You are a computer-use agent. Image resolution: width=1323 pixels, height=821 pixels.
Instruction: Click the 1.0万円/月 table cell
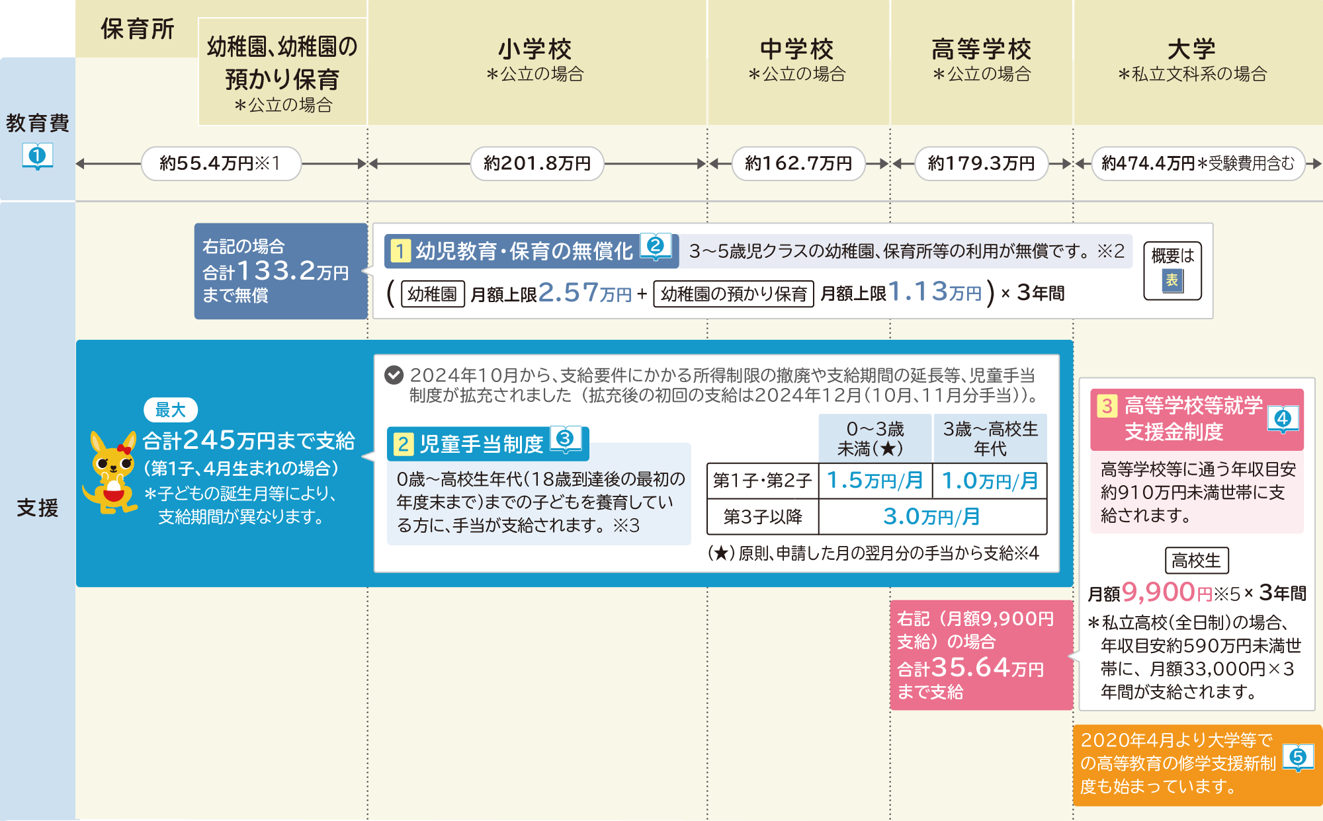[x=990, y=481]
